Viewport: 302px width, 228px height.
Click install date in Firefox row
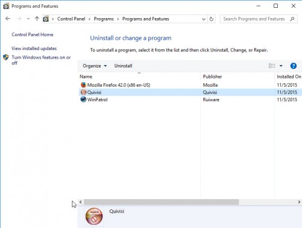click(x=287, y=85)
